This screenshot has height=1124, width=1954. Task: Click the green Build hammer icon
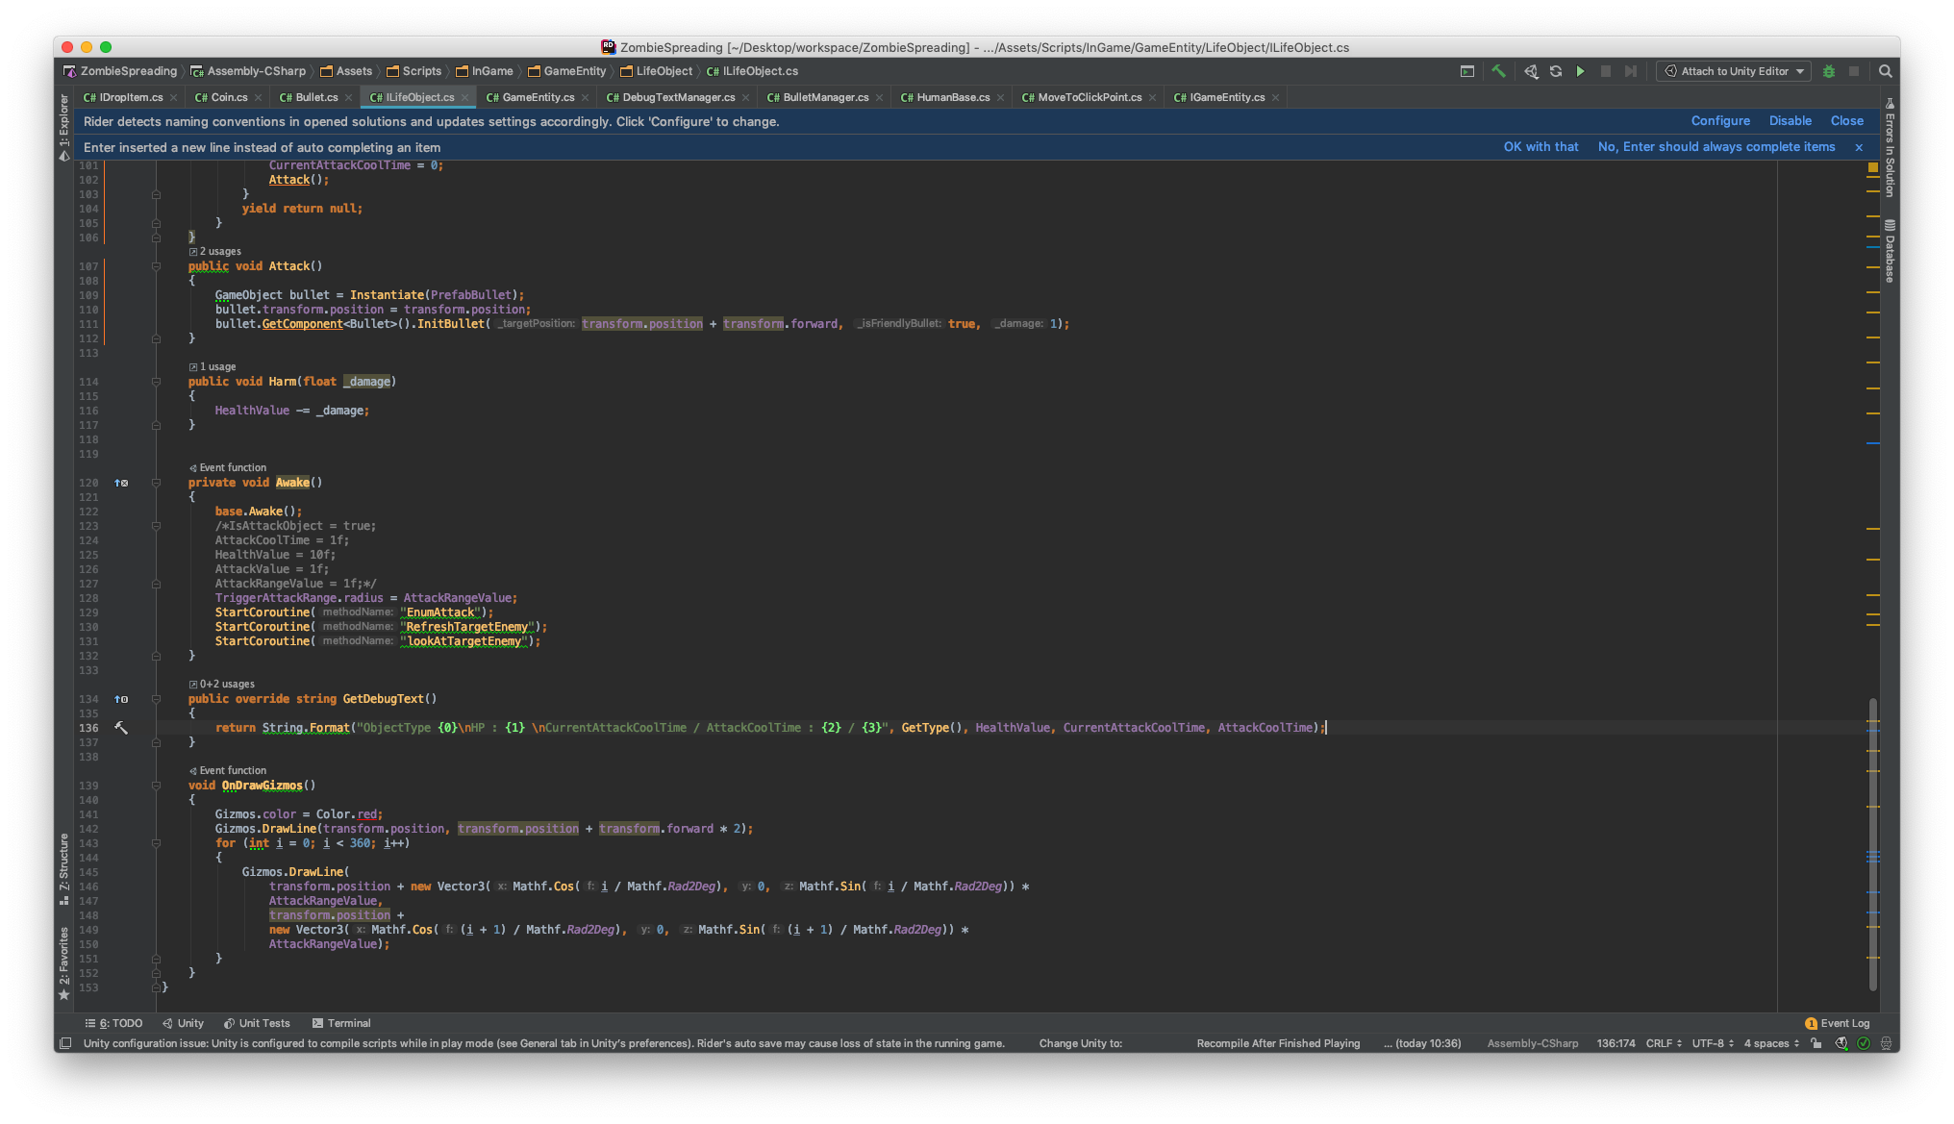(1498, 71)
